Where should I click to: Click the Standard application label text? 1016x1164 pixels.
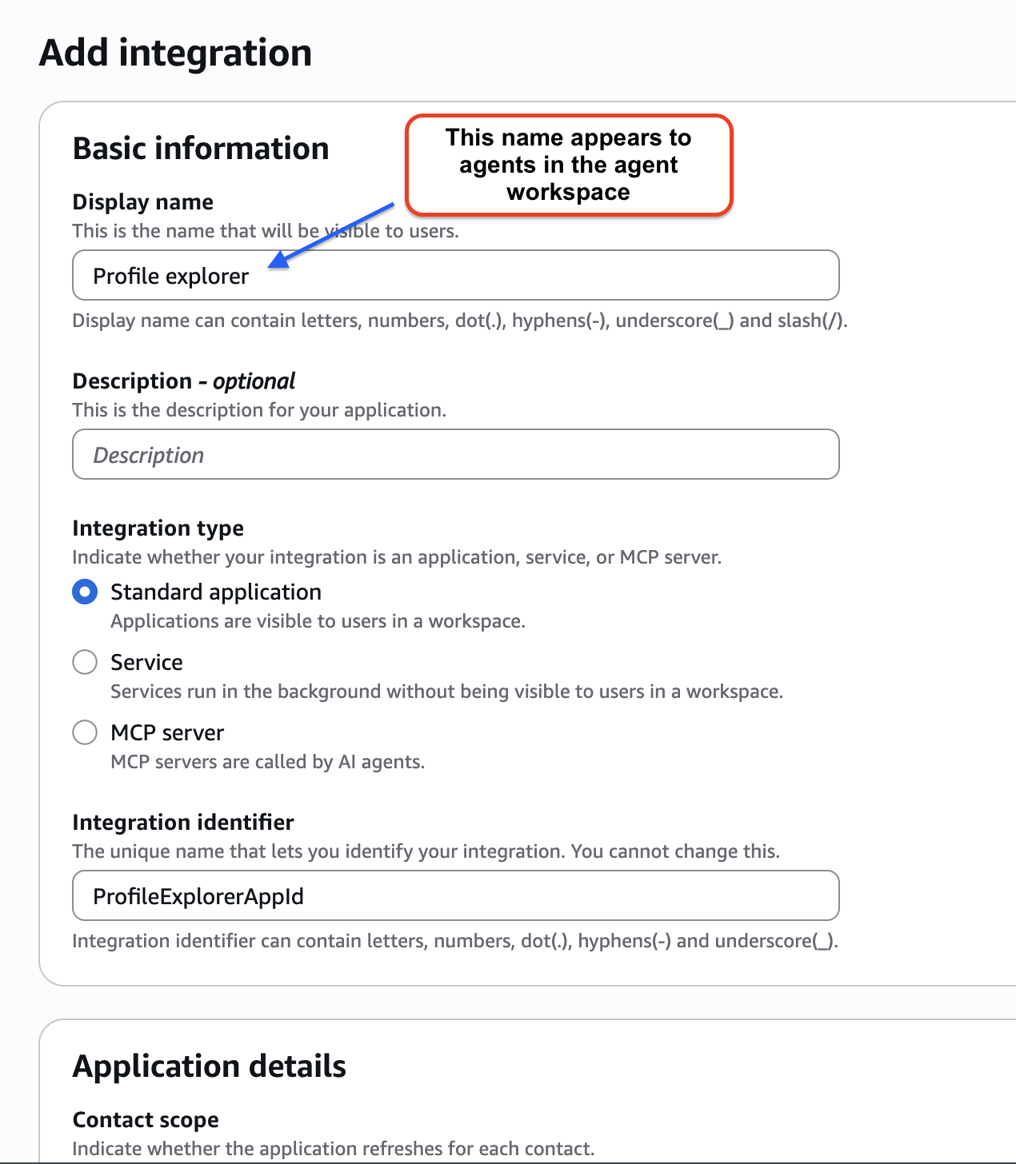[215, 592]
